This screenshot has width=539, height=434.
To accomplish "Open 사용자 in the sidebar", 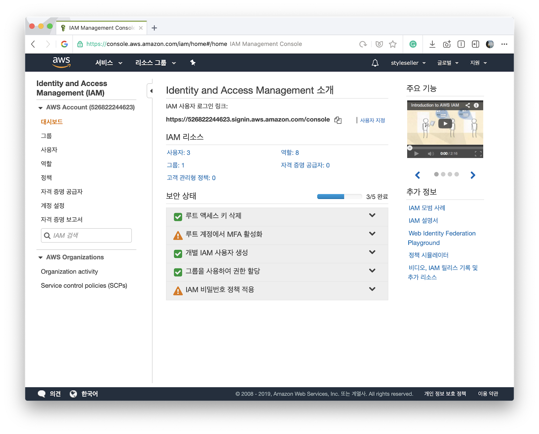I will tap(49, 150).
